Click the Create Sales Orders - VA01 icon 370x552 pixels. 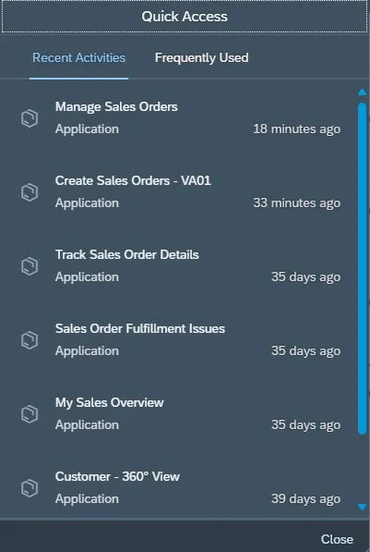coord(30,192)
